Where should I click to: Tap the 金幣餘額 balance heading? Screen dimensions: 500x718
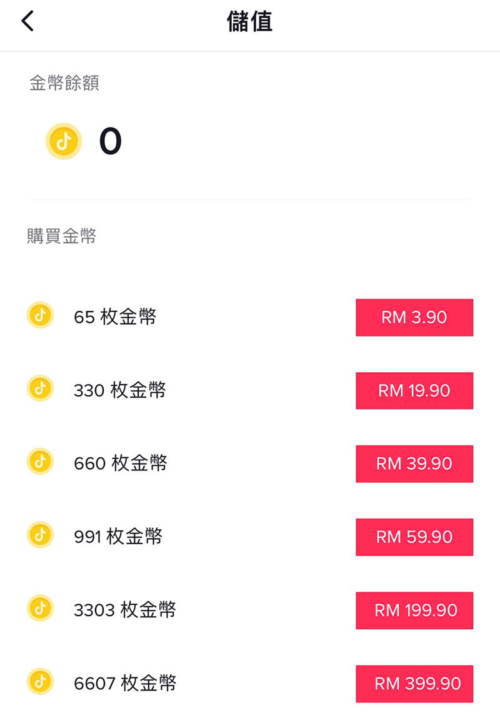click(x=64, y=83)
